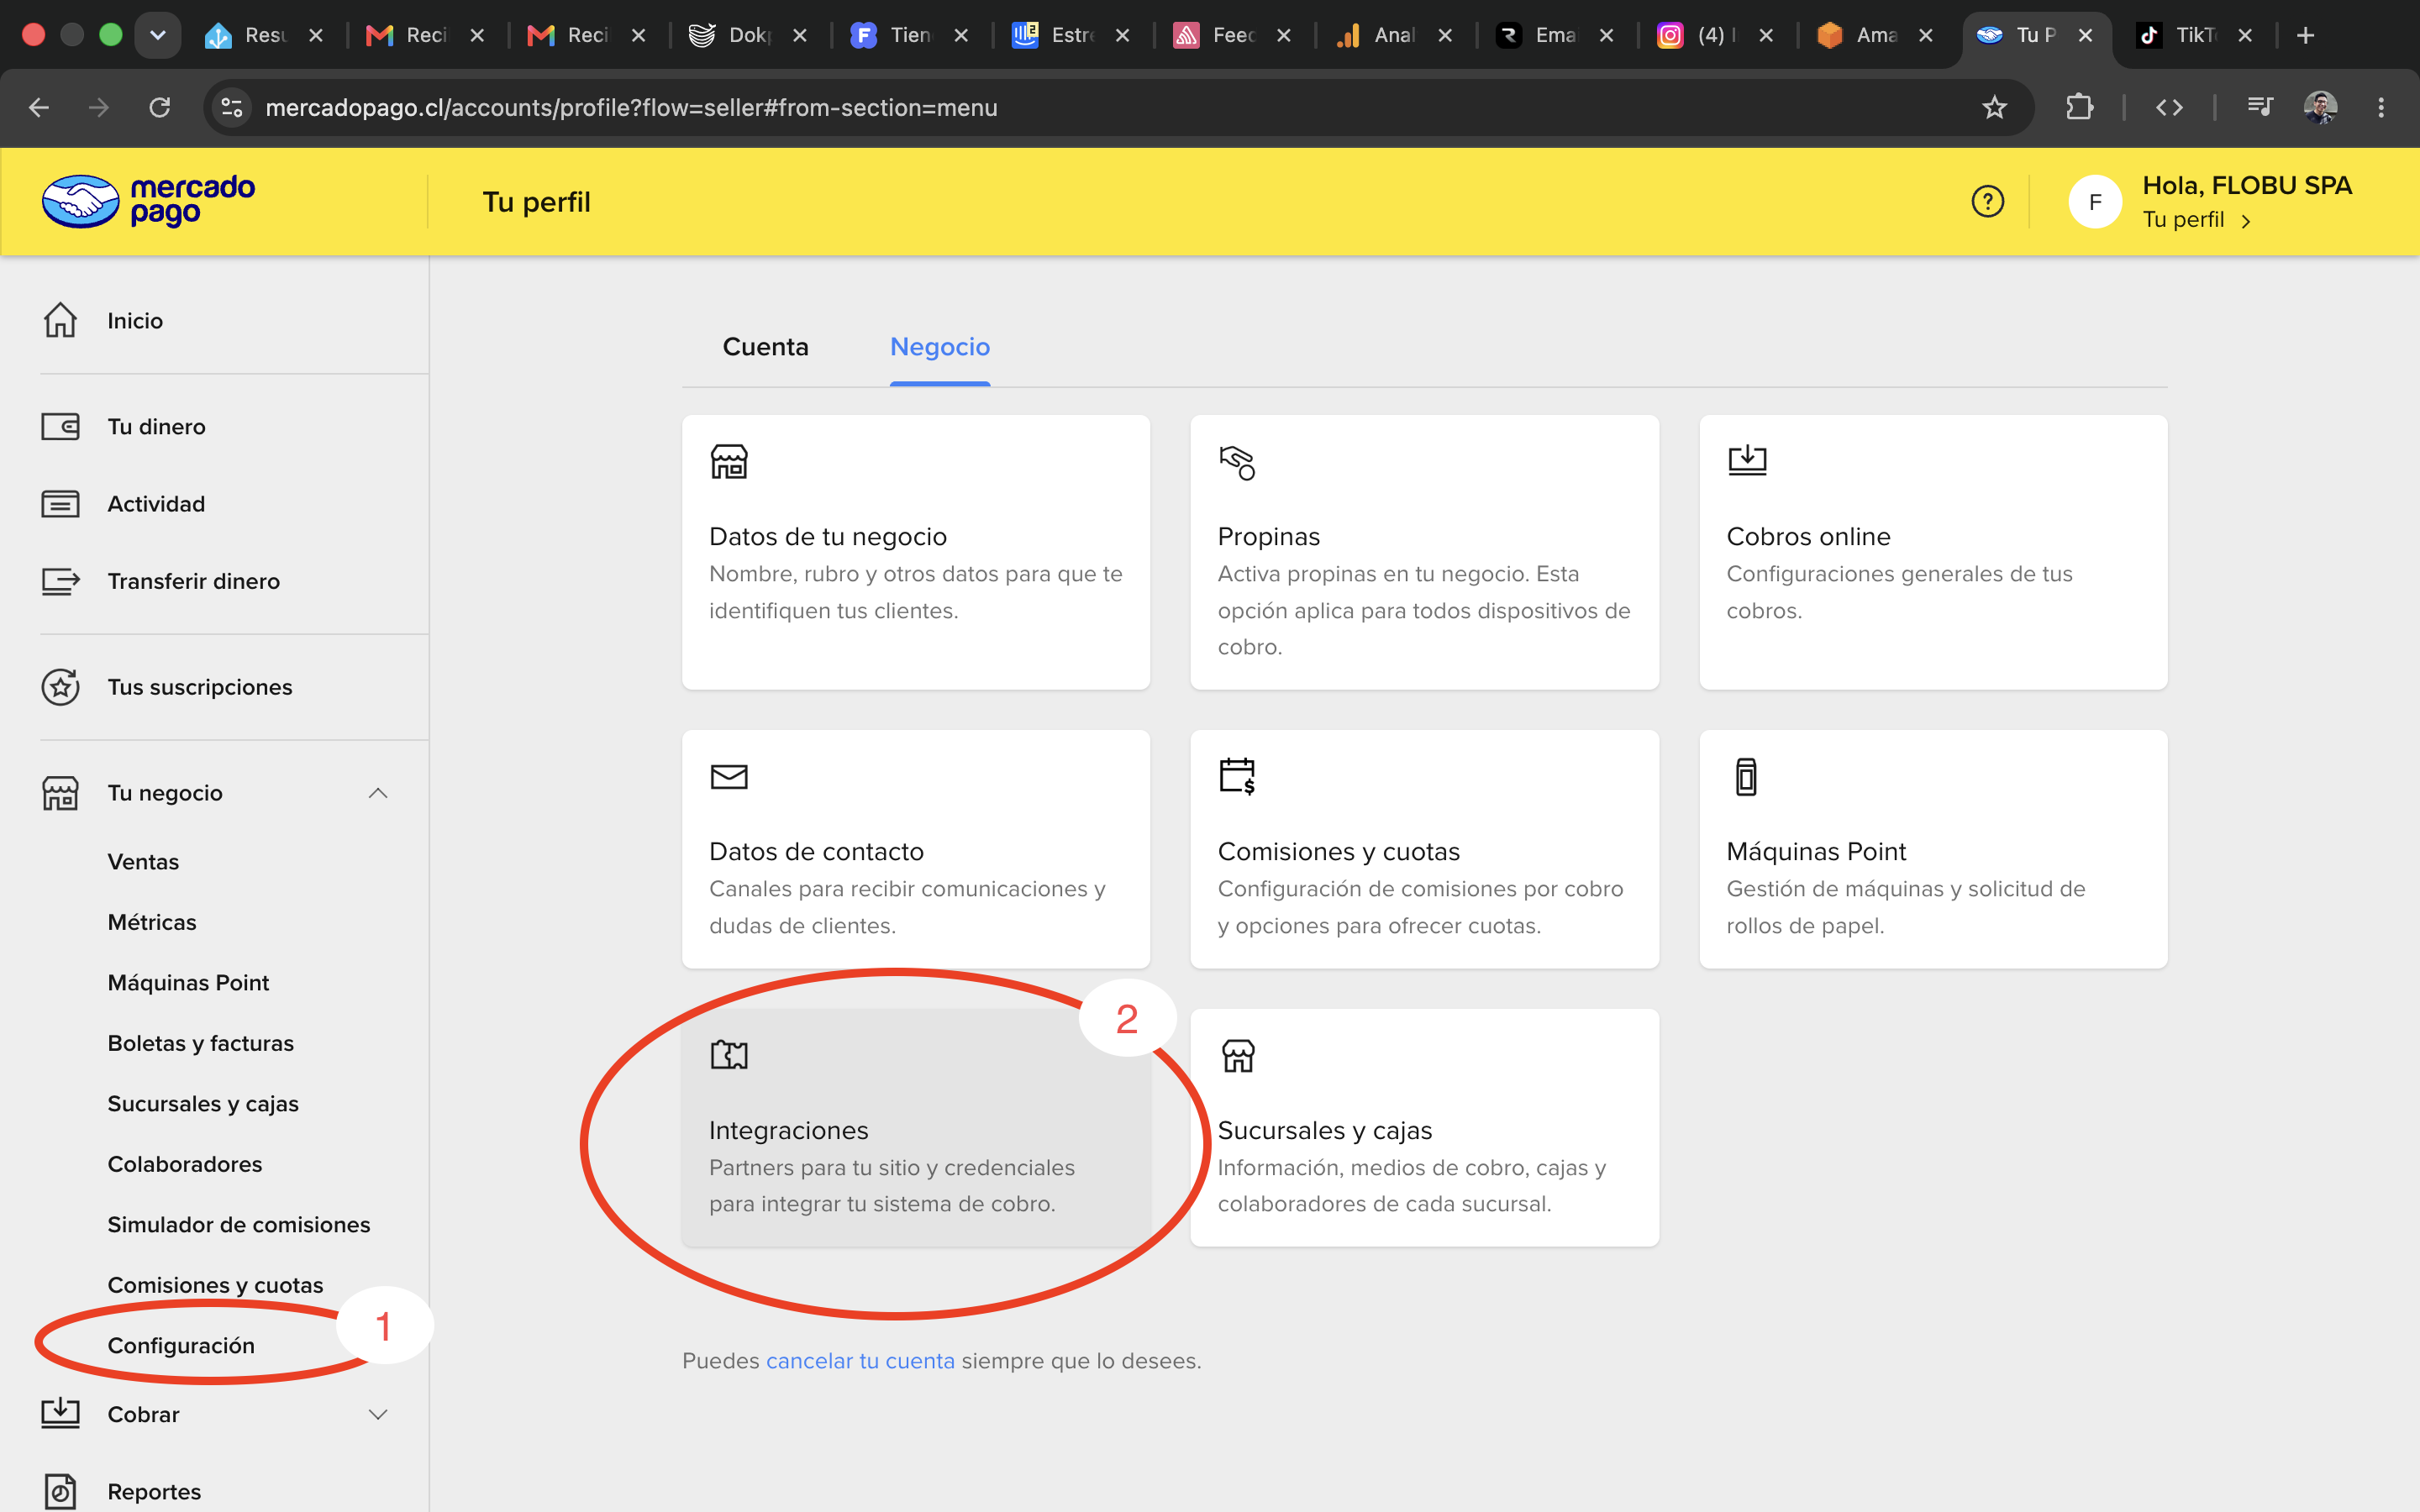Image resolution: width=2420 pixels, height=1512 pixels.
Task: View site information icon in address bar
Action: click(231, 107)
